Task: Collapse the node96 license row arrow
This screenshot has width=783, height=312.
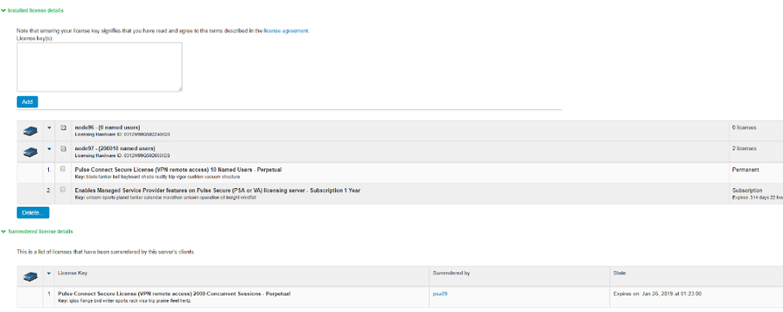Action: 49,128
